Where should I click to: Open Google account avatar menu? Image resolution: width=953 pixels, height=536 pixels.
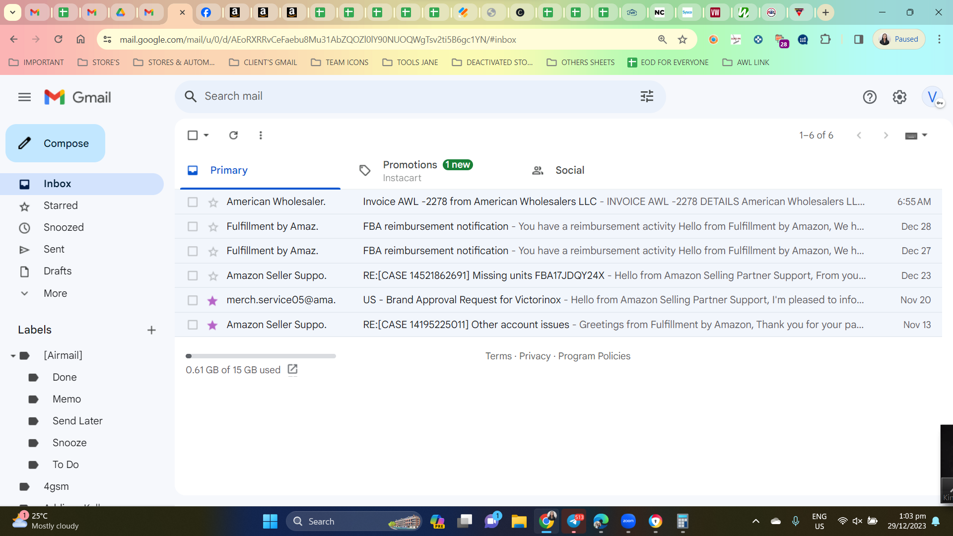932,97
